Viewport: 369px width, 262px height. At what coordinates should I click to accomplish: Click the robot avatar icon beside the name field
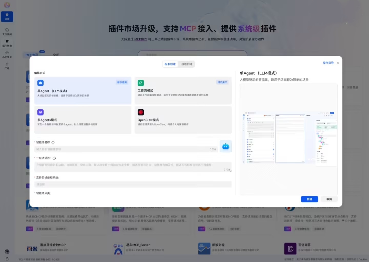[225, 146]
